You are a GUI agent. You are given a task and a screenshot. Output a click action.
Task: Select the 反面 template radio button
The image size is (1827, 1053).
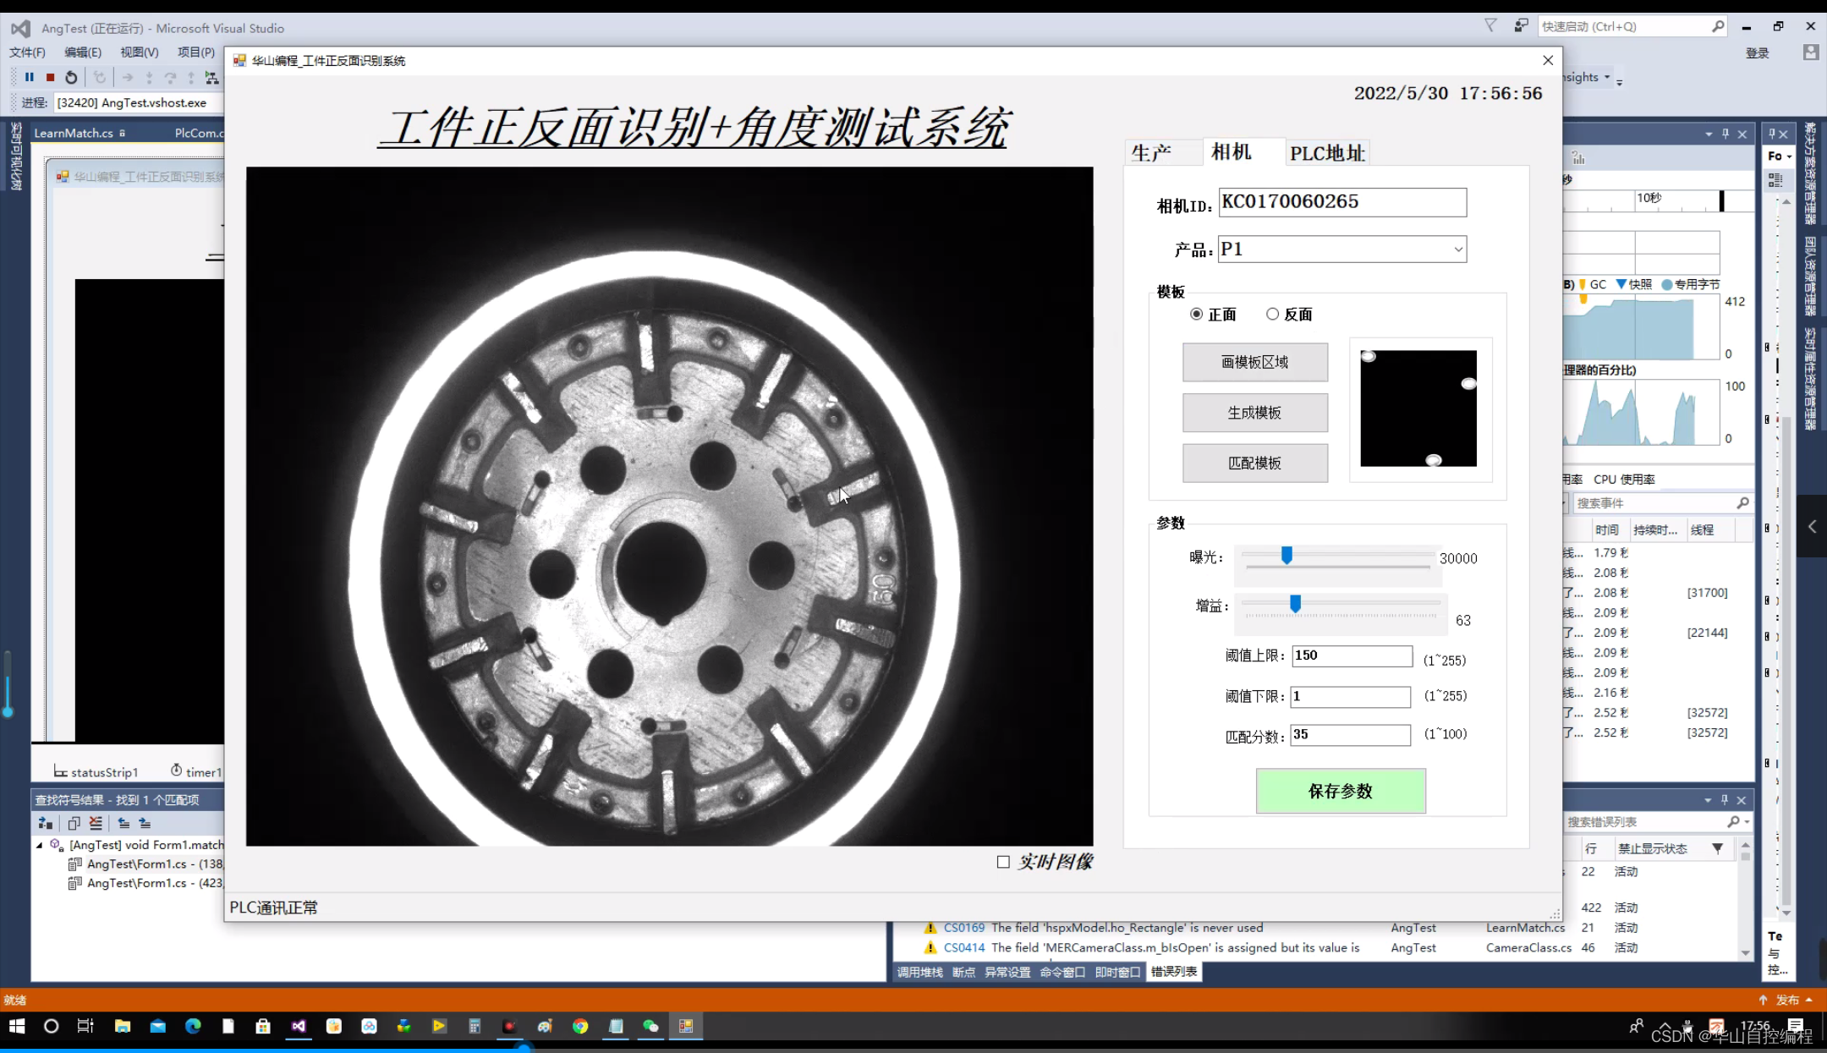(1272, 315)
